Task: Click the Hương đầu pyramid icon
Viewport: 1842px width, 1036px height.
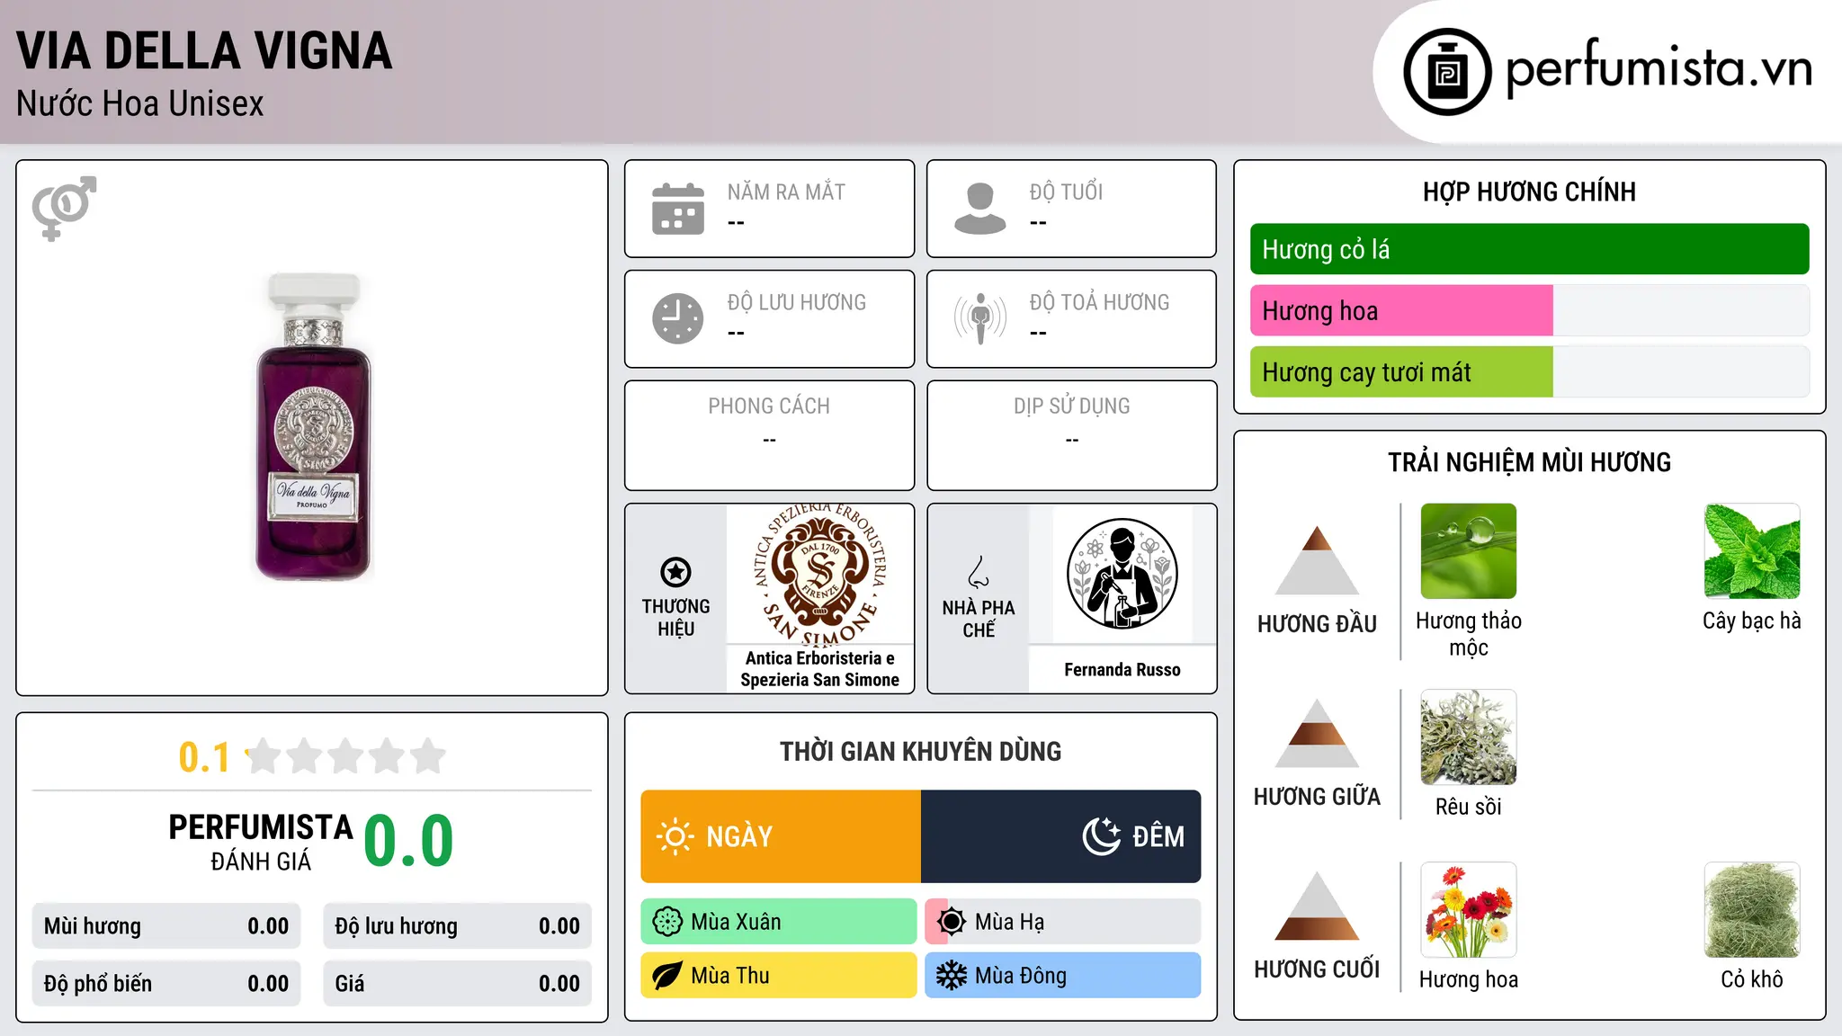Action: click(x=1317, y=559)
